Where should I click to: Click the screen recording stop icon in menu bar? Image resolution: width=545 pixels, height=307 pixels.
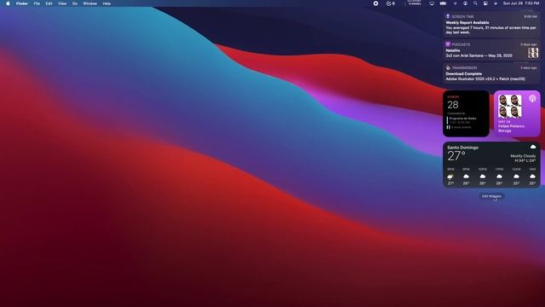click(x=376, y=3)
